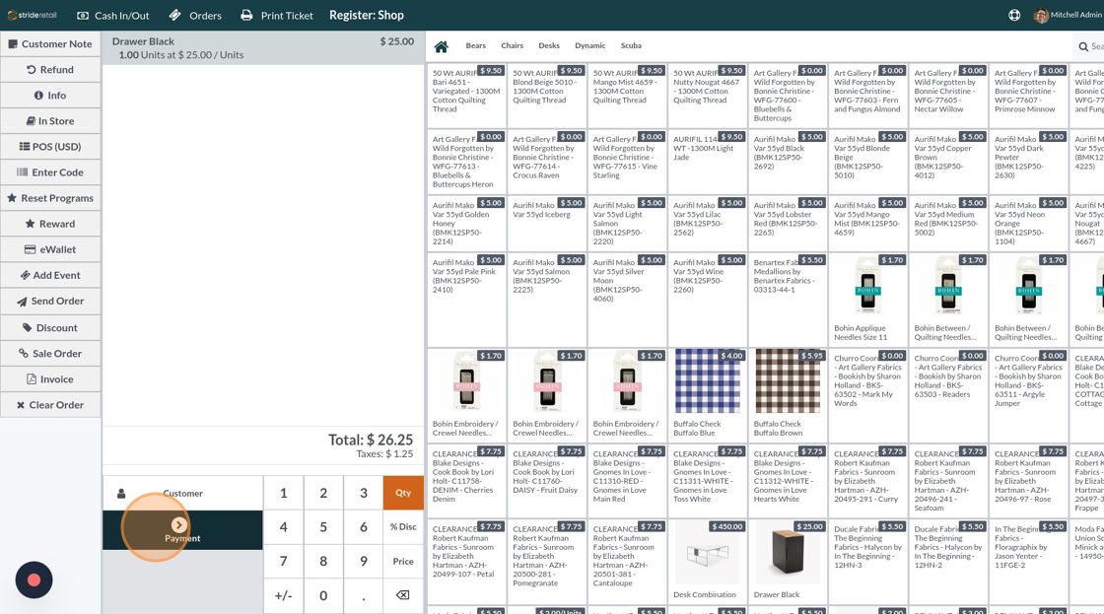This screenshot has width=1104, height=614.
Task: Add Drawer Black product tile
Action: [788, 561]
